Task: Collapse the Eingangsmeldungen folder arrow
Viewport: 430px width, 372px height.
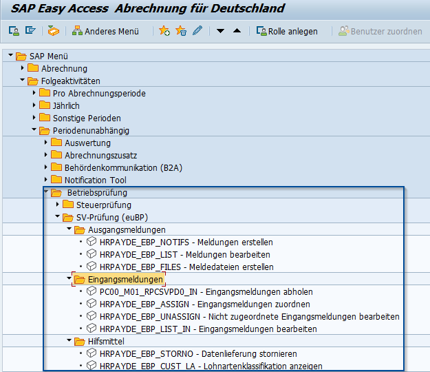Action: (x=69, y=278)
